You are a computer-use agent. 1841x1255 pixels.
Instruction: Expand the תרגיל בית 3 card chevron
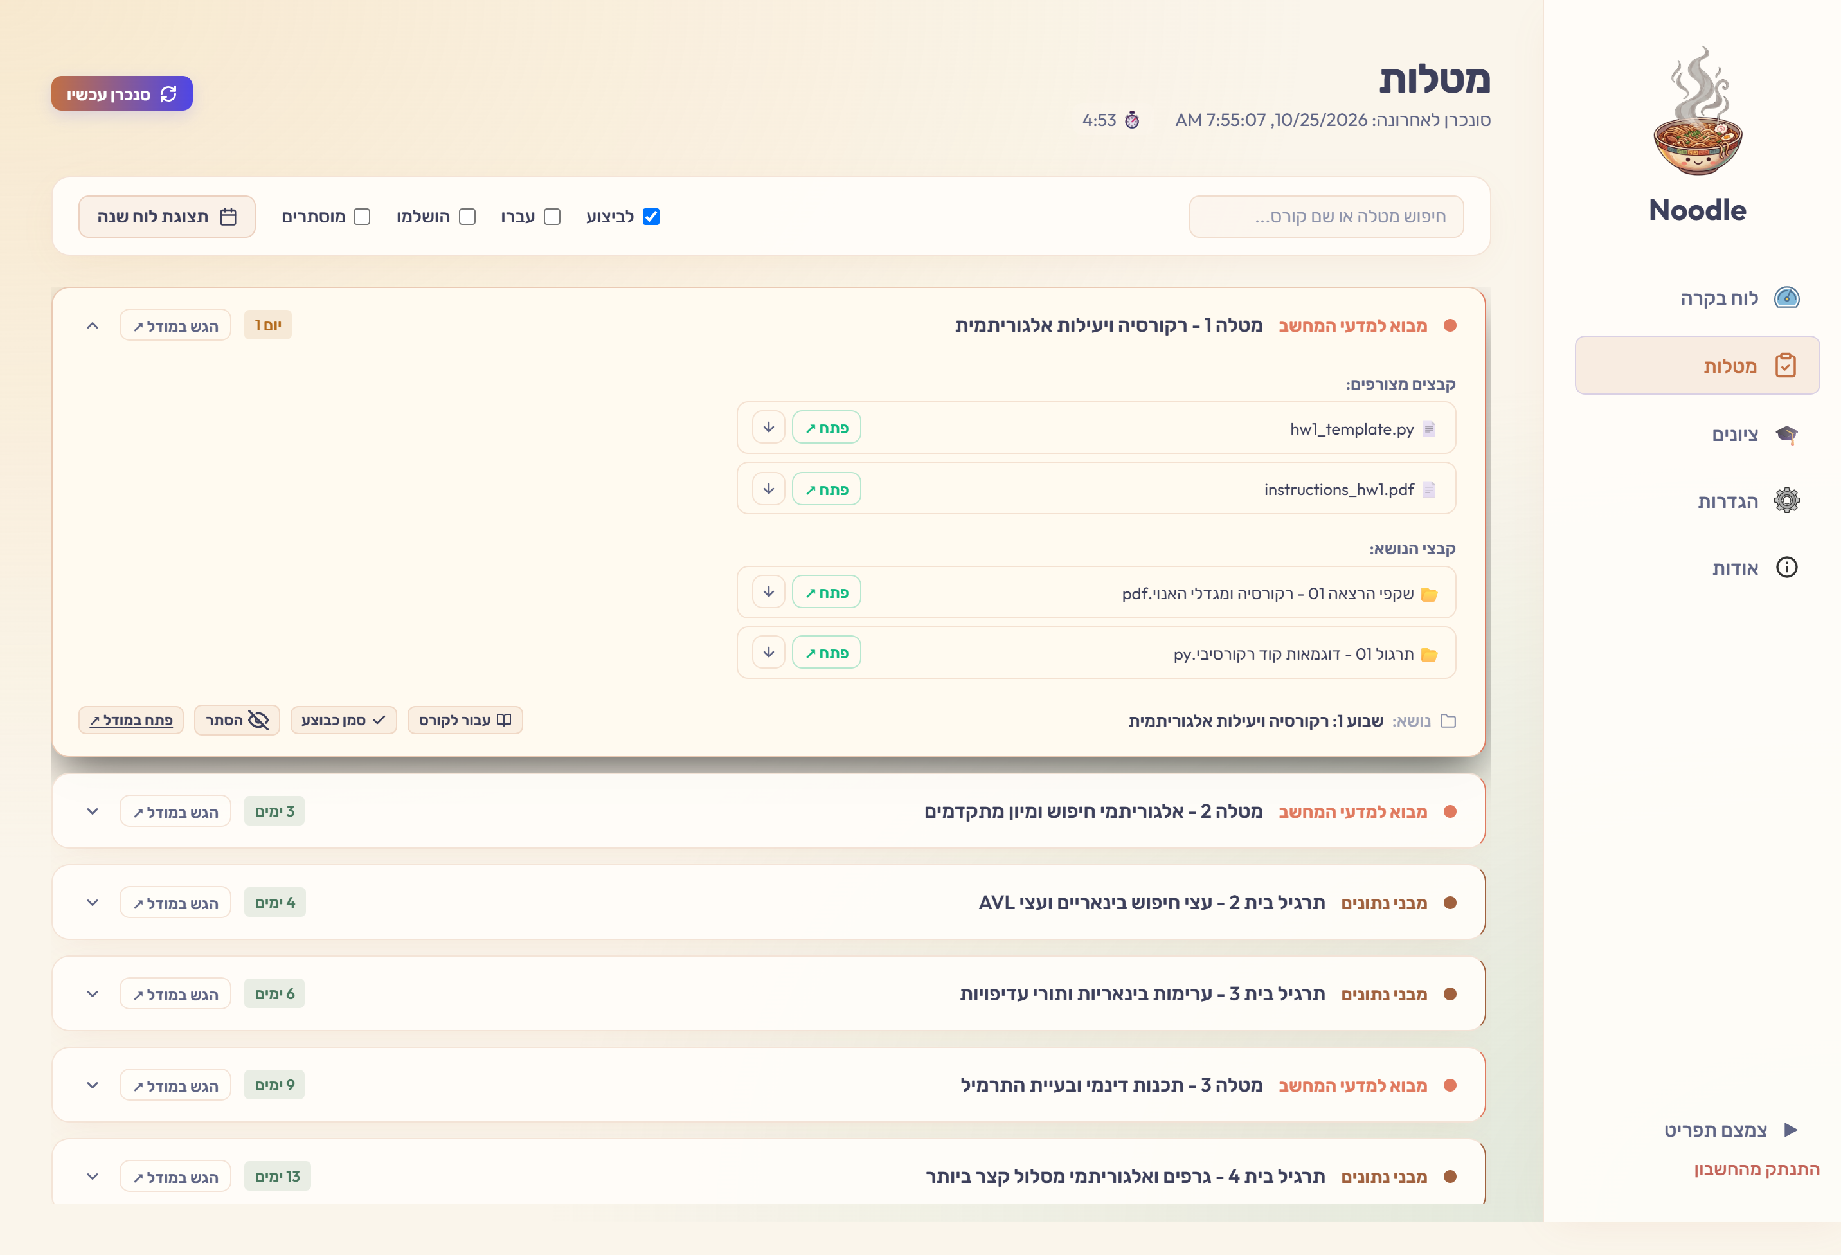point(93,993)
